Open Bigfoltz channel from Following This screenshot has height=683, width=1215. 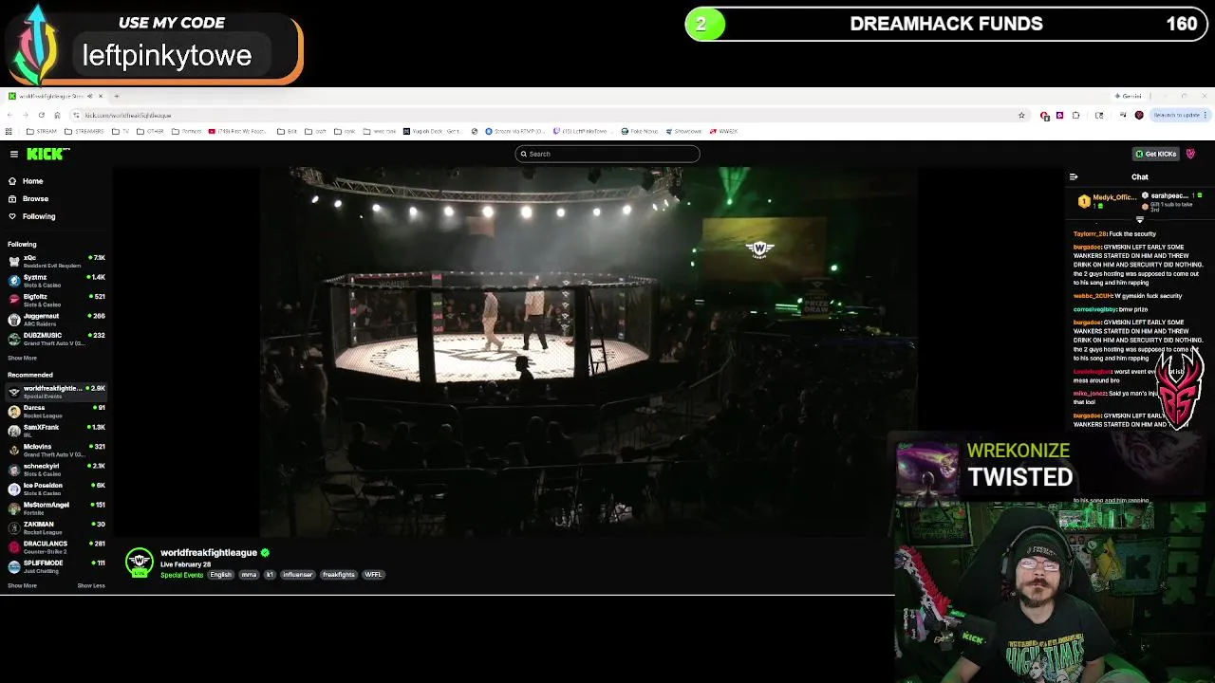coord(57,300)
